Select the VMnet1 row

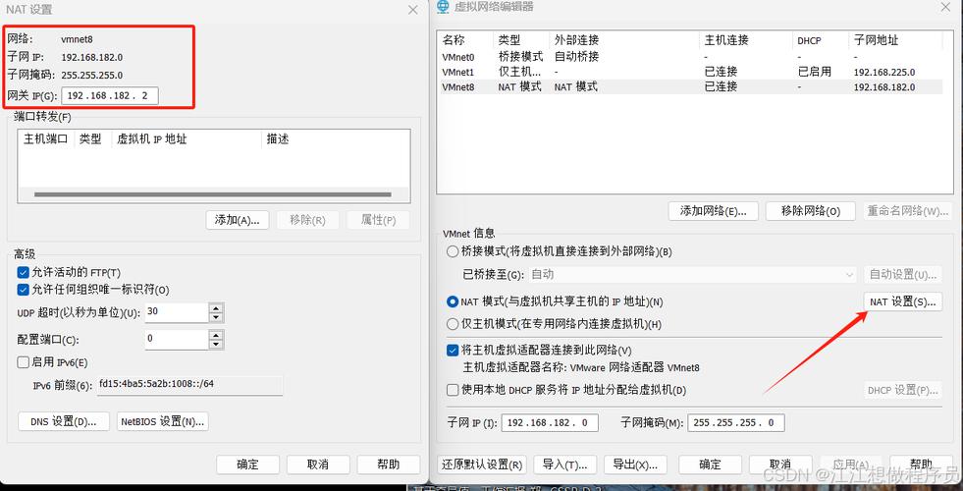coord(689,72)
